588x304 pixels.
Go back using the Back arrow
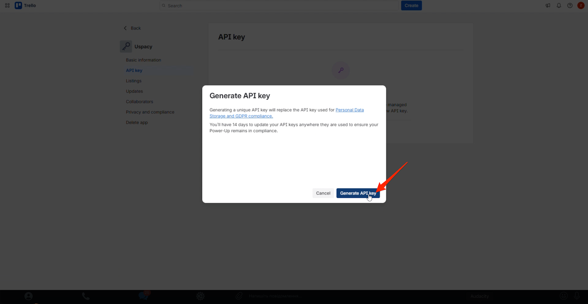click(x=132, y=28)
